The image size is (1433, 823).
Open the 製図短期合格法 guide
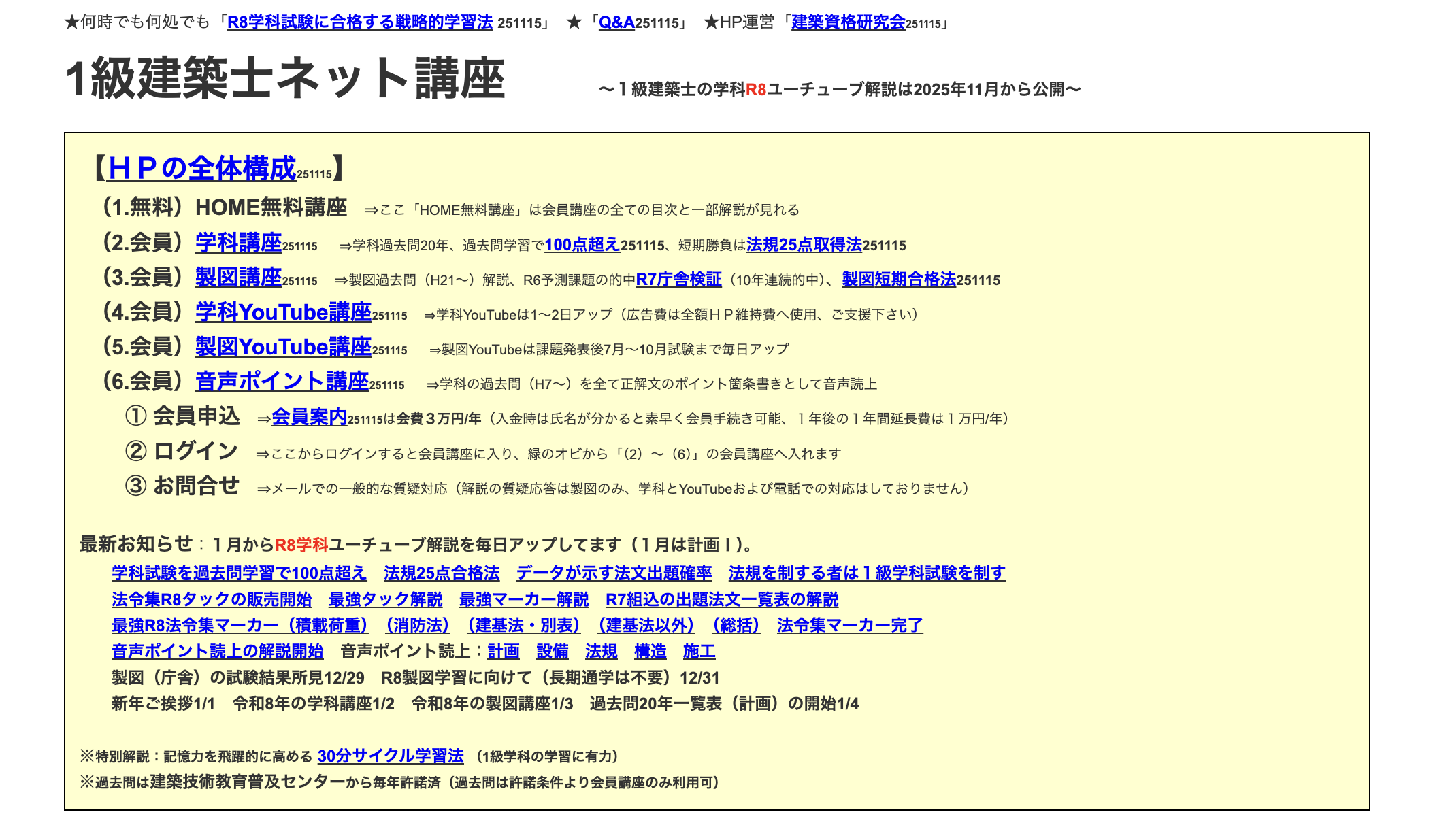click(897, 280)
